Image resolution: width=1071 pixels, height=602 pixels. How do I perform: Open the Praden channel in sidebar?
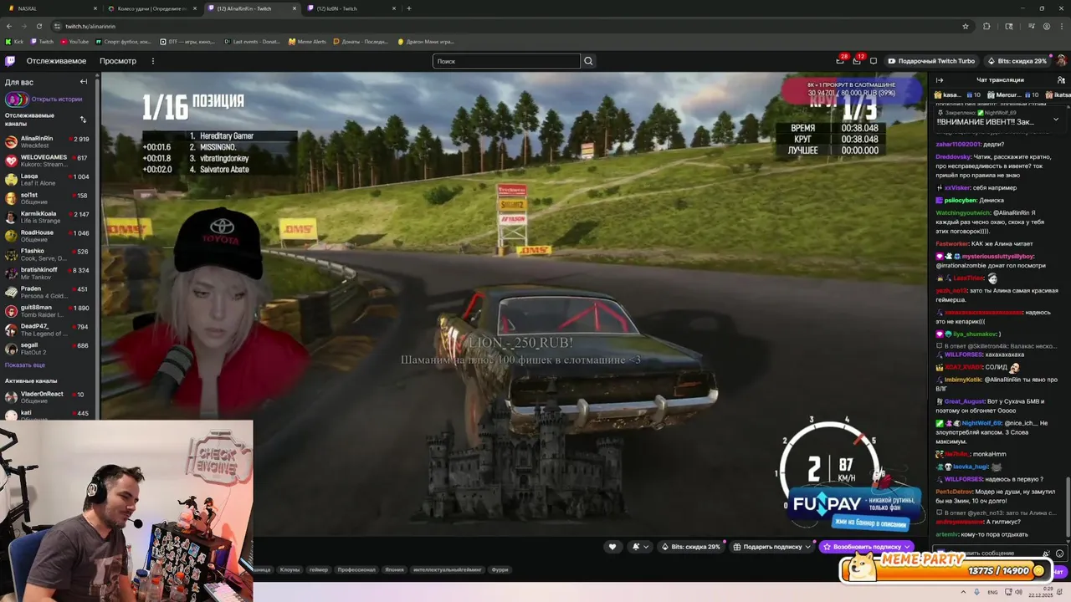[x=49, y=293]
